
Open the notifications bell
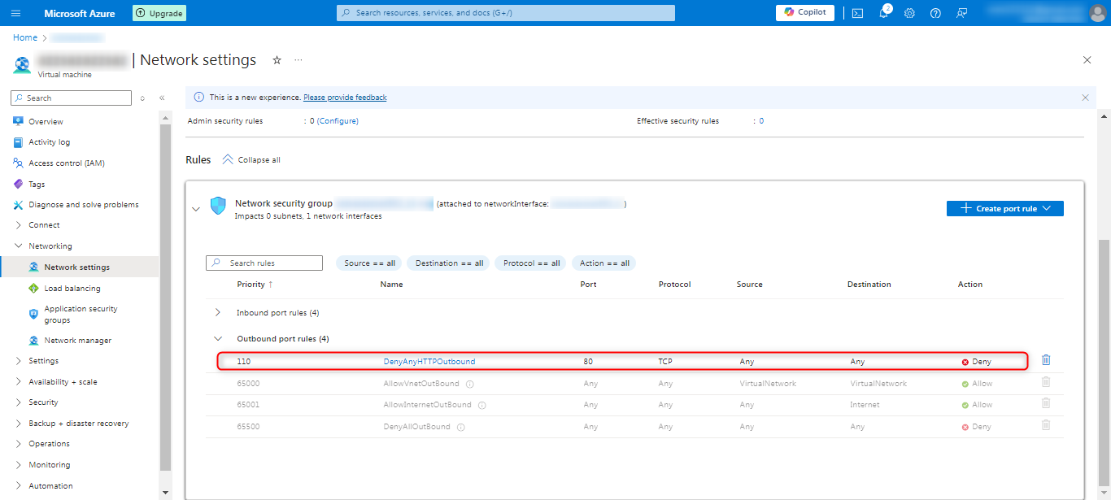(x=884, y=13)
